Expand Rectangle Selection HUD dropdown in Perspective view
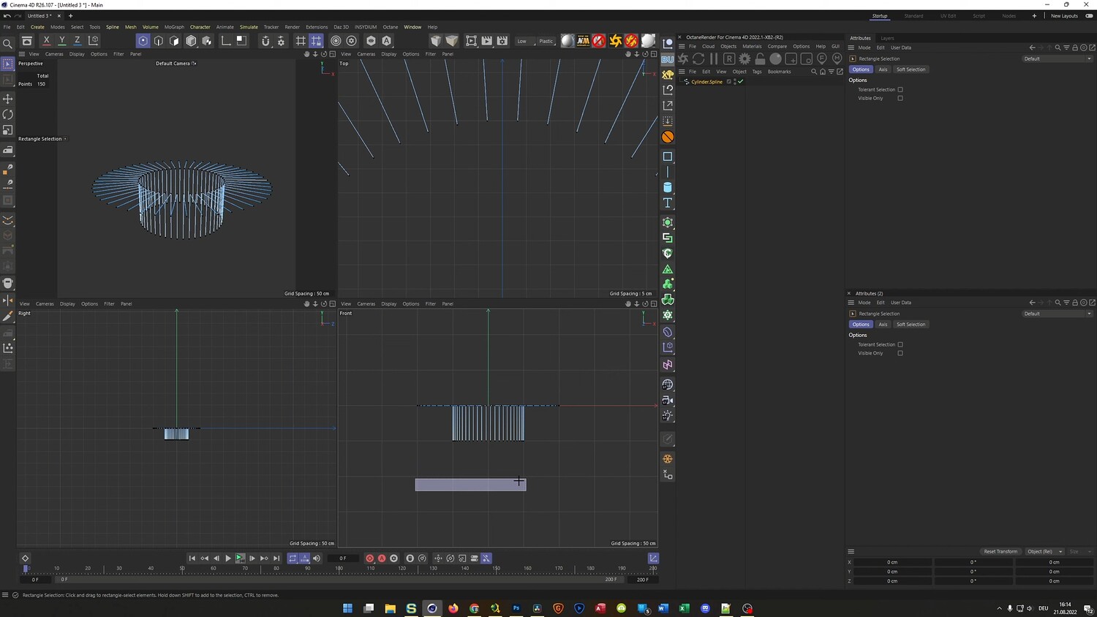 [x=65, y=139]
